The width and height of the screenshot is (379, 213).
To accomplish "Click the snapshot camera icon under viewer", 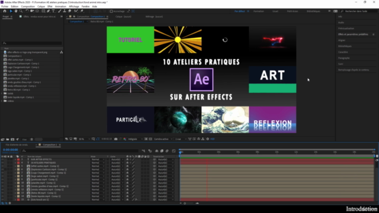I will tap(116, 139).
